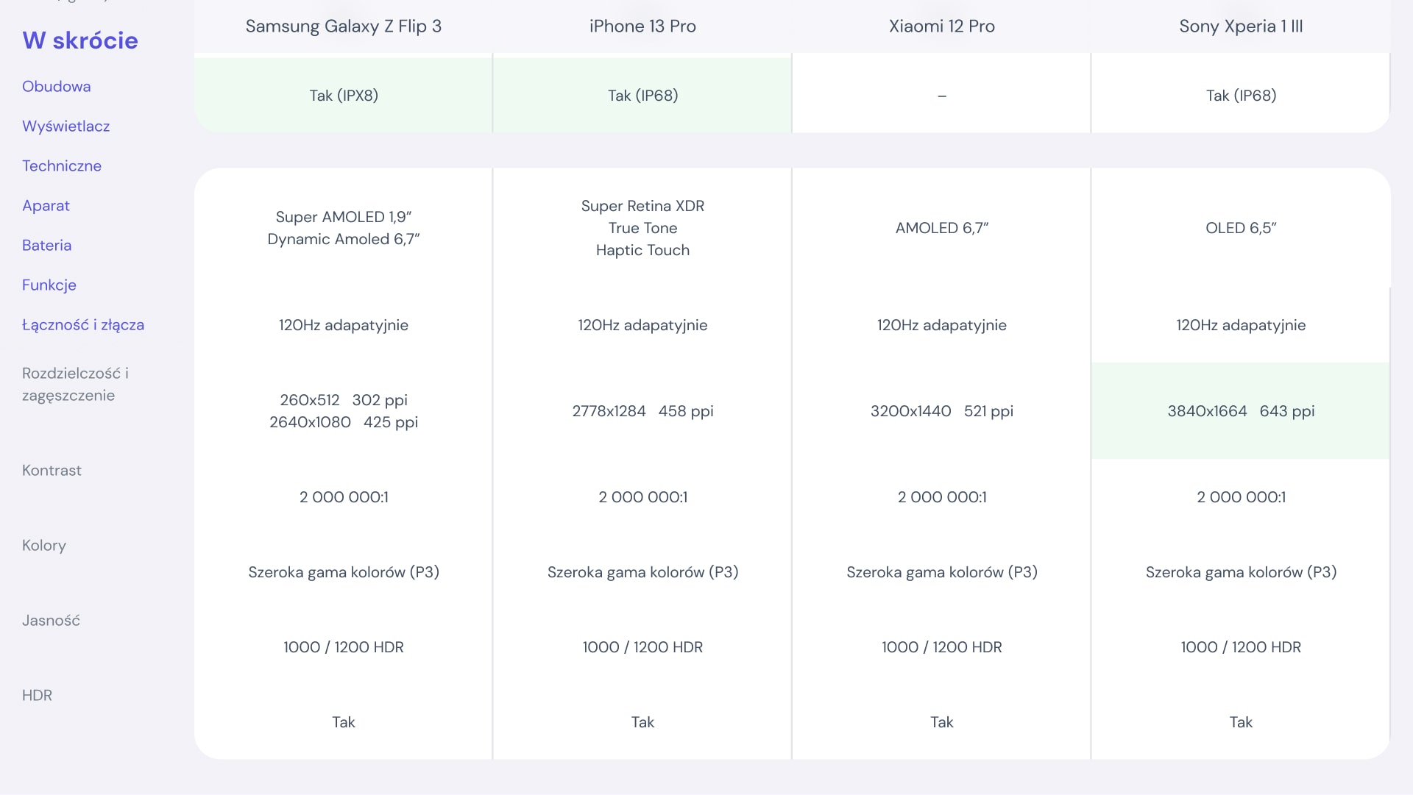Click the Kontrast row label

click(x=52, y=471)
